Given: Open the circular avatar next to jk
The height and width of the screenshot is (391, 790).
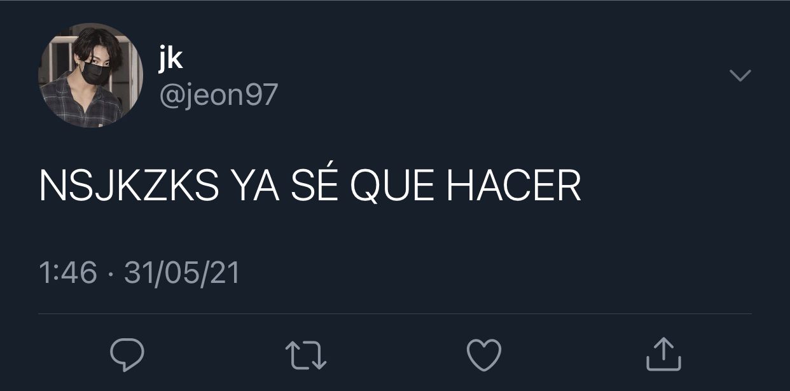Looking at the screenshot, I should (x=91, y=76).
